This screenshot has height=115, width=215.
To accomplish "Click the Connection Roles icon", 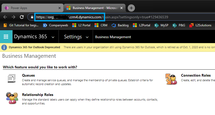I will 171,79.
